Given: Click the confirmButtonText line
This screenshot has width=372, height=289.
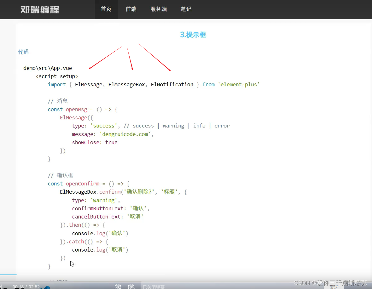Looking at the screenshot, I should pos(111,208).
